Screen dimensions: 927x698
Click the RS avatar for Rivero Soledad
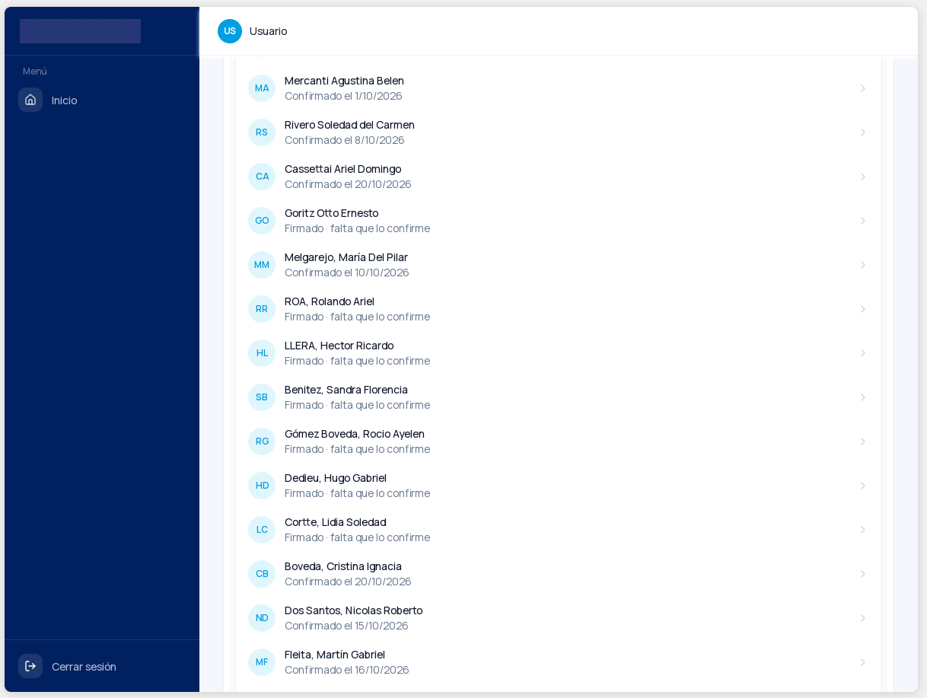pyautogui.click(x=262, y=132)
